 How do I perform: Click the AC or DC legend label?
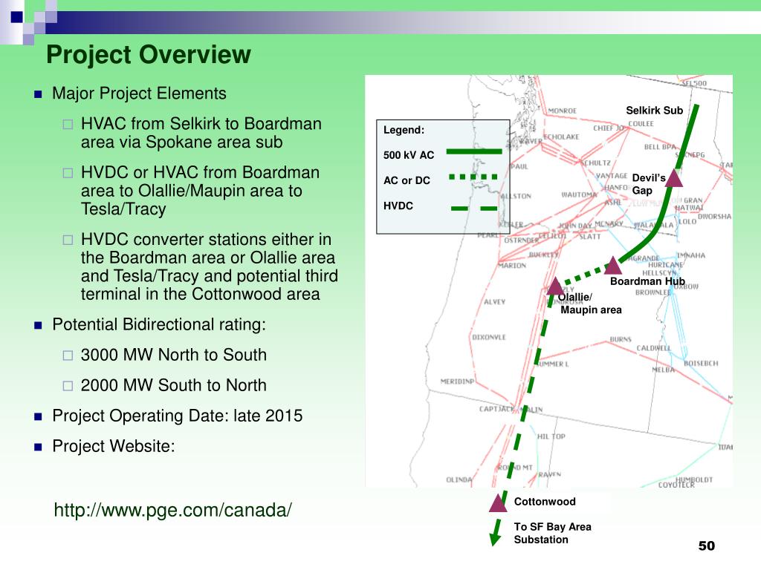407,180
